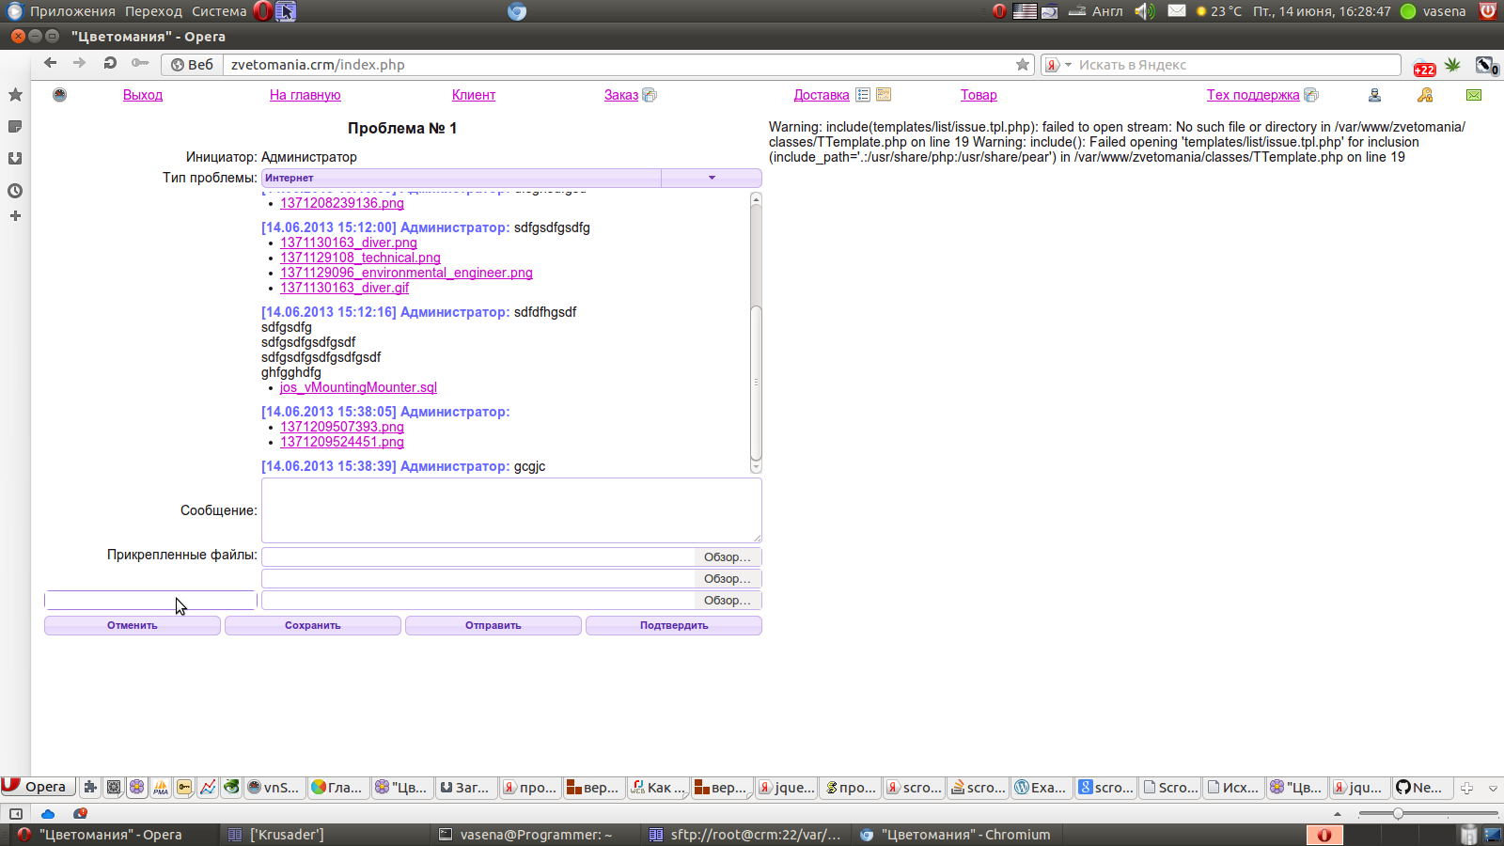Open the downloads panel icon in sidebar
This screenshot has width=1504, height=846.
15,159
